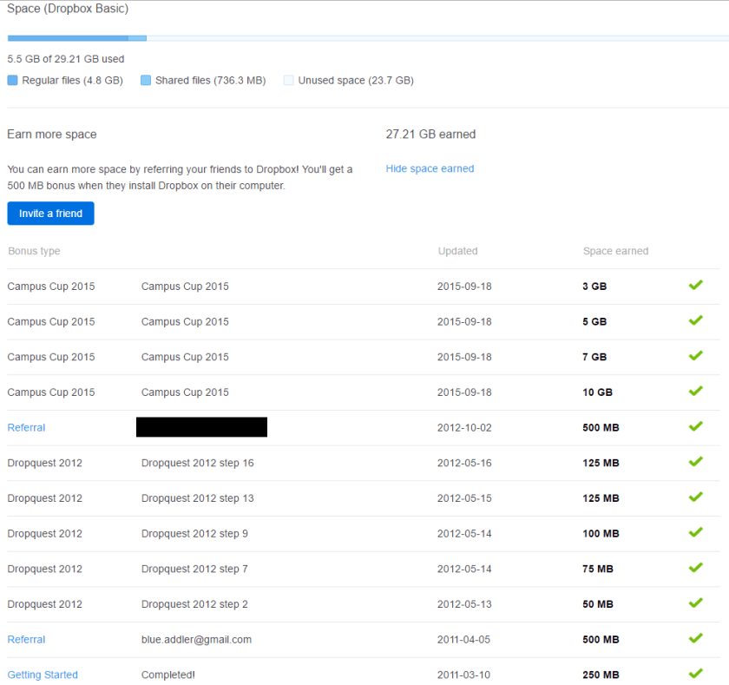Click the Space (Dropbox Basic) heading
The width and height of the screenshot is (729, 685).
67,9
